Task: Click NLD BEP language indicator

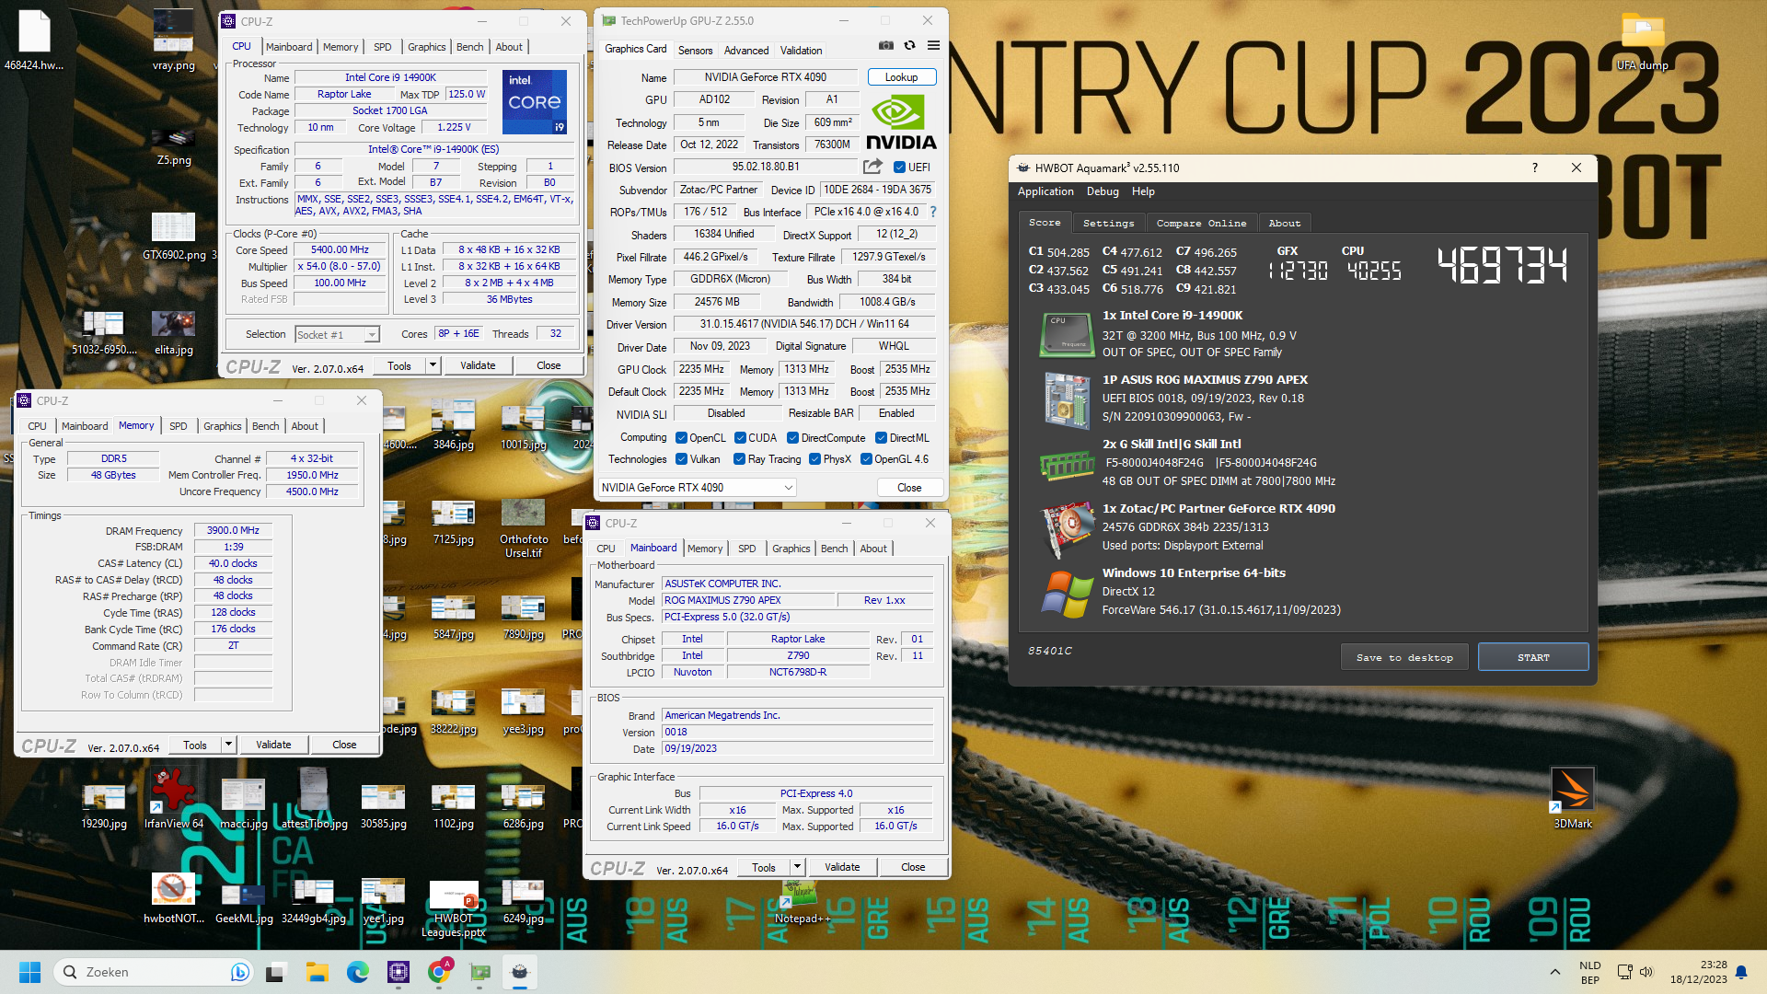Action: (1590, 972)
